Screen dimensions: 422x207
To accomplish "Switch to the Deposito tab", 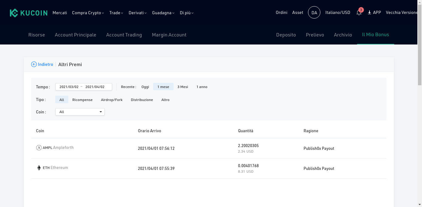I will pyautogui.click(x=286, y=35).
